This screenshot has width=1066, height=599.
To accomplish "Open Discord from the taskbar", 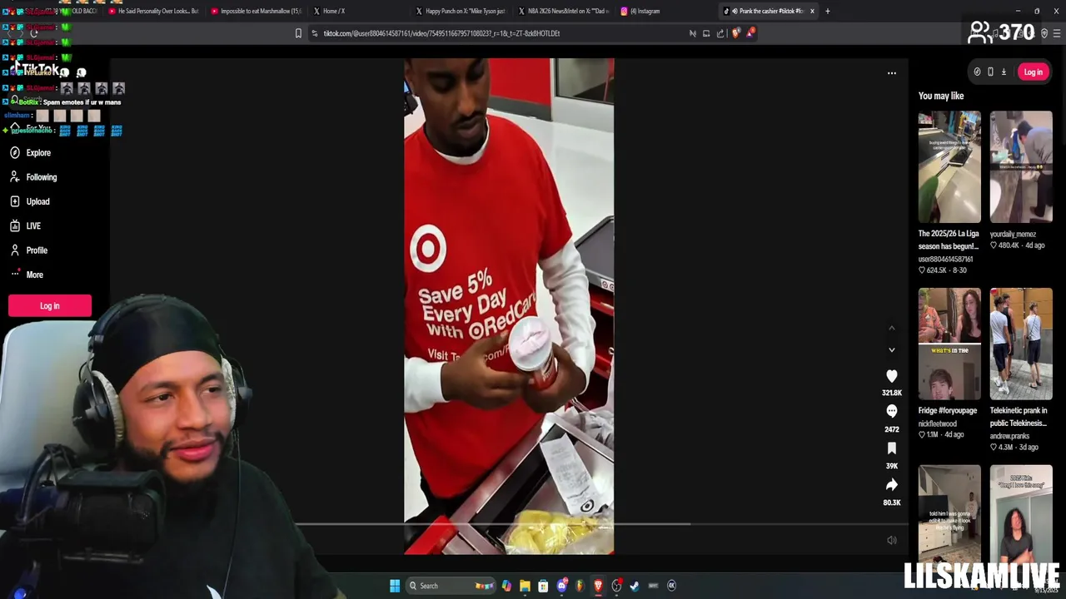I will [x=561, y=586].
